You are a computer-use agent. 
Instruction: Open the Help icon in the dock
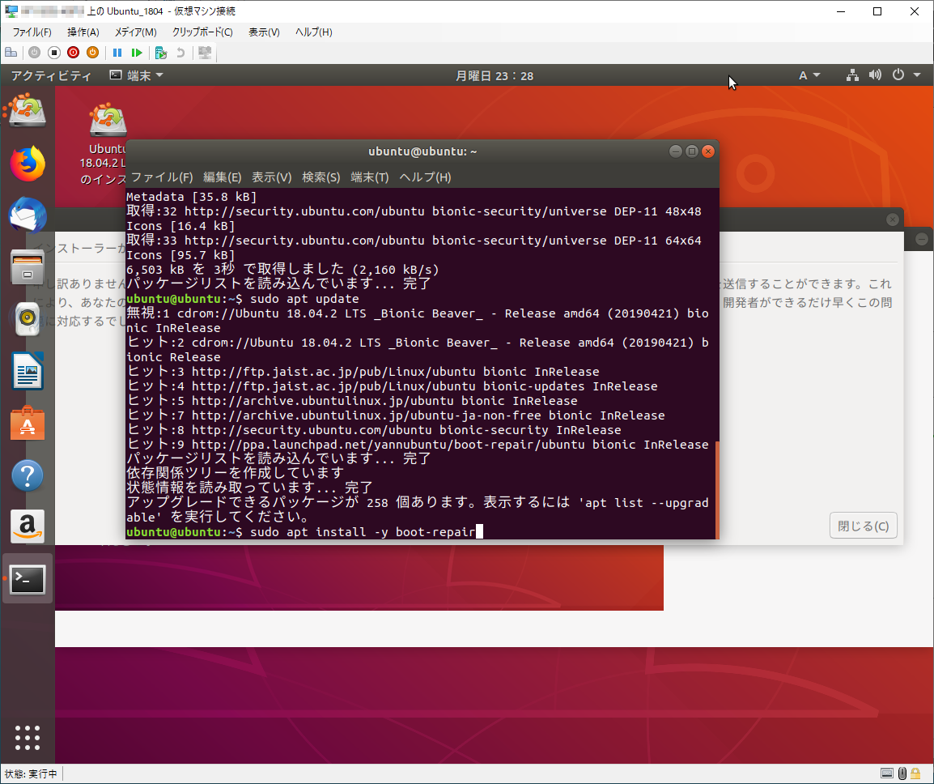[x=28, y=475]
